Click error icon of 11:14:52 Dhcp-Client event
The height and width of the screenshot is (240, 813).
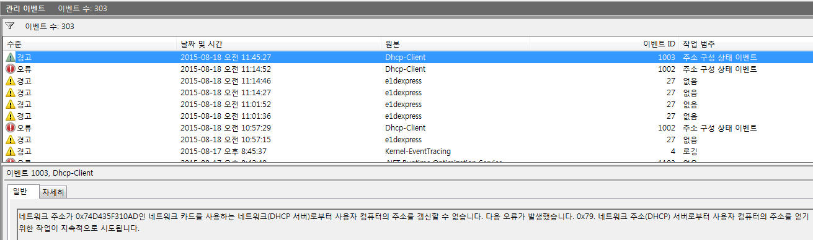click(x=10, y=69)
